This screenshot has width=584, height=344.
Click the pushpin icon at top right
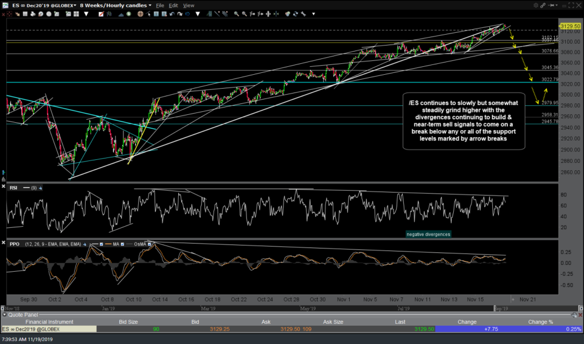(550, 5)
